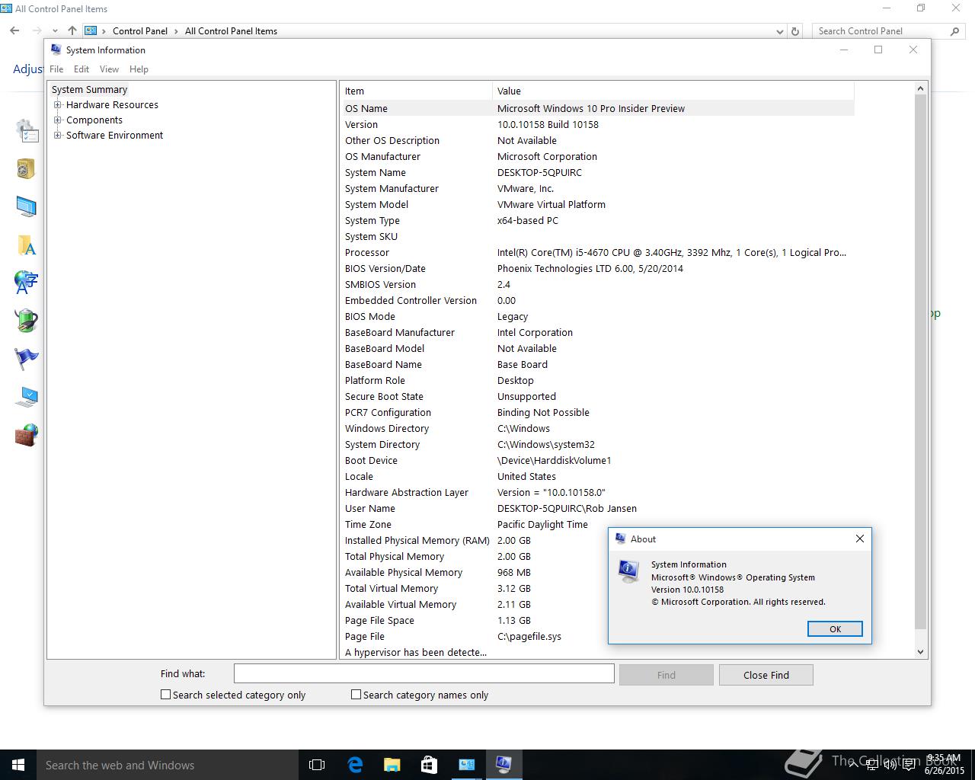Viewport: 975px width, 780px height.
Task: Select System Information taskbar button
Action: pos(503,765)
